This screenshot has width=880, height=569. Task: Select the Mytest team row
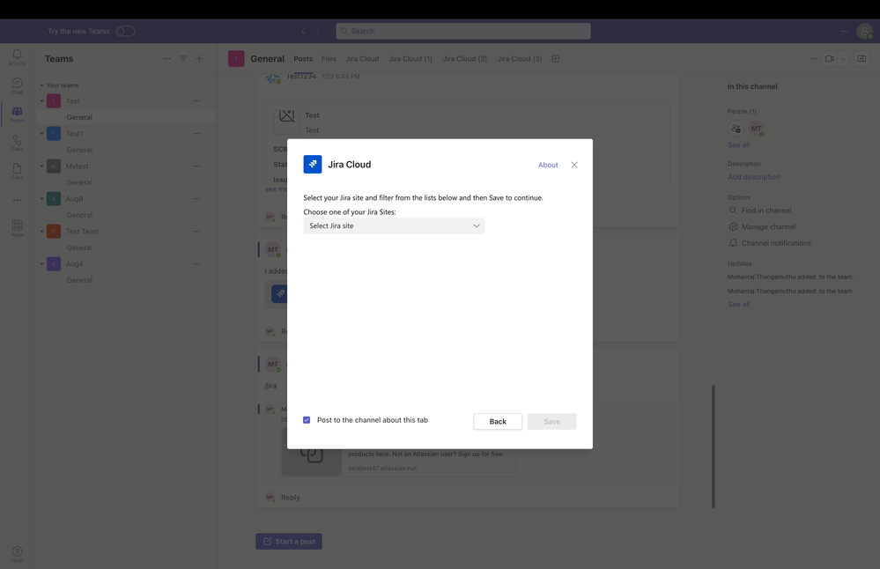click(126, 166)
